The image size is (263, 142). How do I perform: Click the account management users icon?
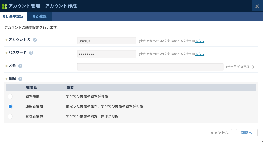tap(4, 6)
